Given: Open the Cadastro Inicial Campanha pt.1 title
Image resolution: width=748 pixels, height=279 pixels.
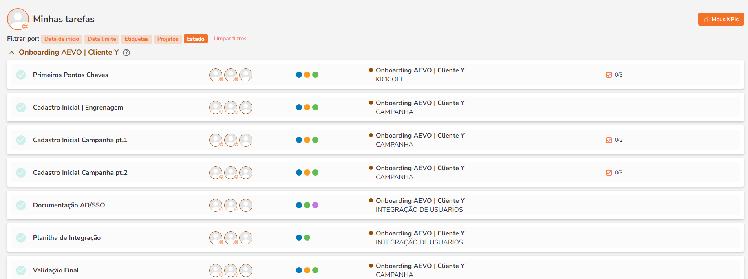Looking at the screenshot, I should tap(80, 140).
